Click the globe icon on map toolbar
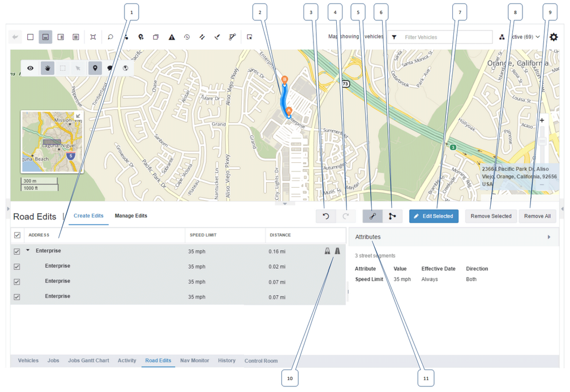The image size is (570, 392). click(126, 68)
